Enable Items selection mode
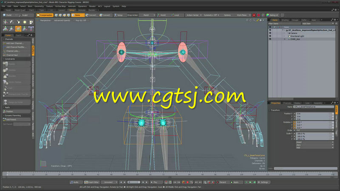 [x=78, y=15]
